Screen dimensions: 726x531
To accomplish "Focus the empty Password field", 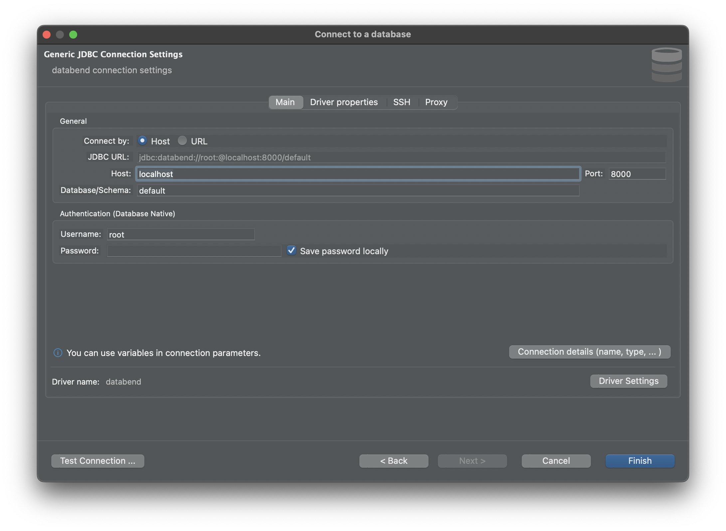I will pyautogui.click(x=194, y=251).
